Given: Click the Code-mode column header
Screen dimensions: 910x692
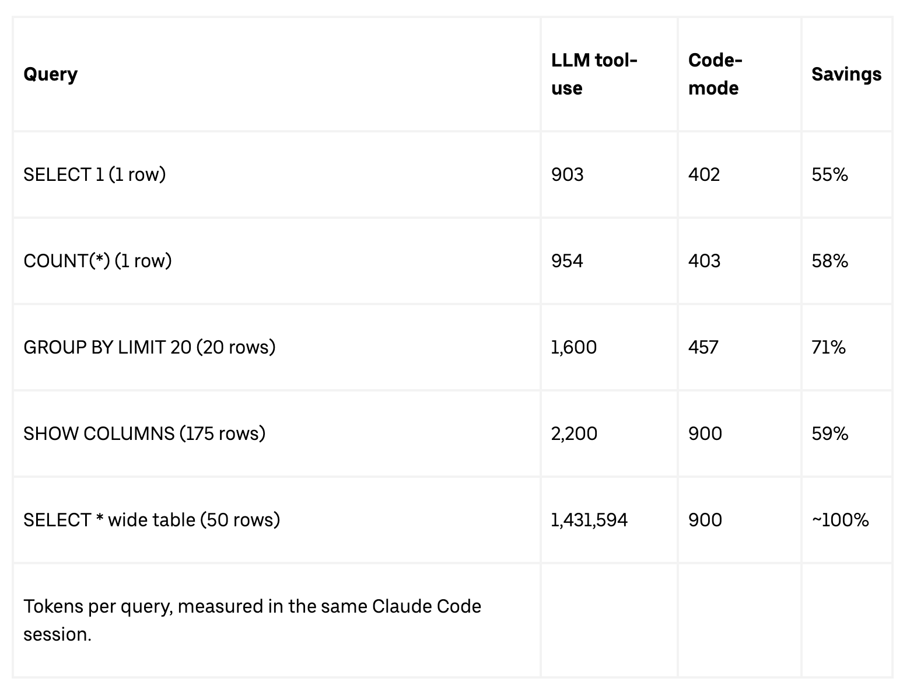Looking at the screenshot, I should coord(715,74).
